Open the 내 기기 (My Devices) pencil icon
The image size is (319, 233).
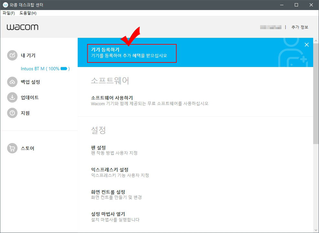point(12,55)
